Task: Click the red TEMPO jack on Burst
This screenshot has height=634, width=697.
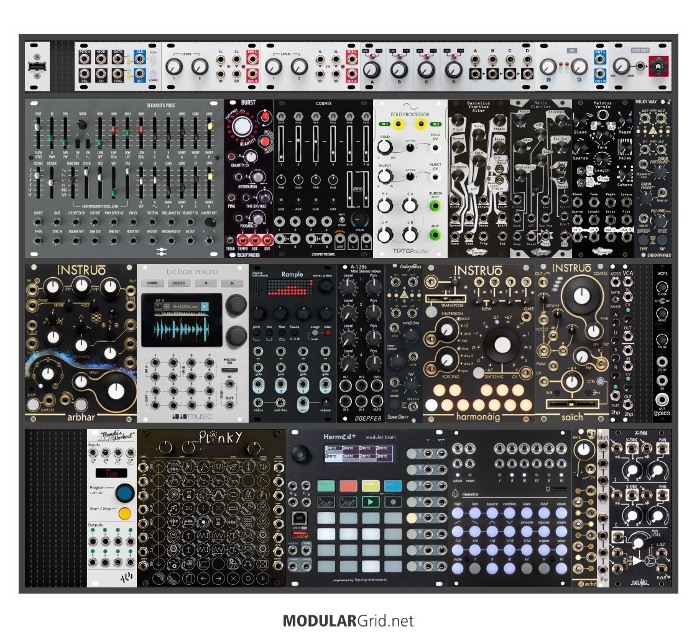Action: coord(243,240)
